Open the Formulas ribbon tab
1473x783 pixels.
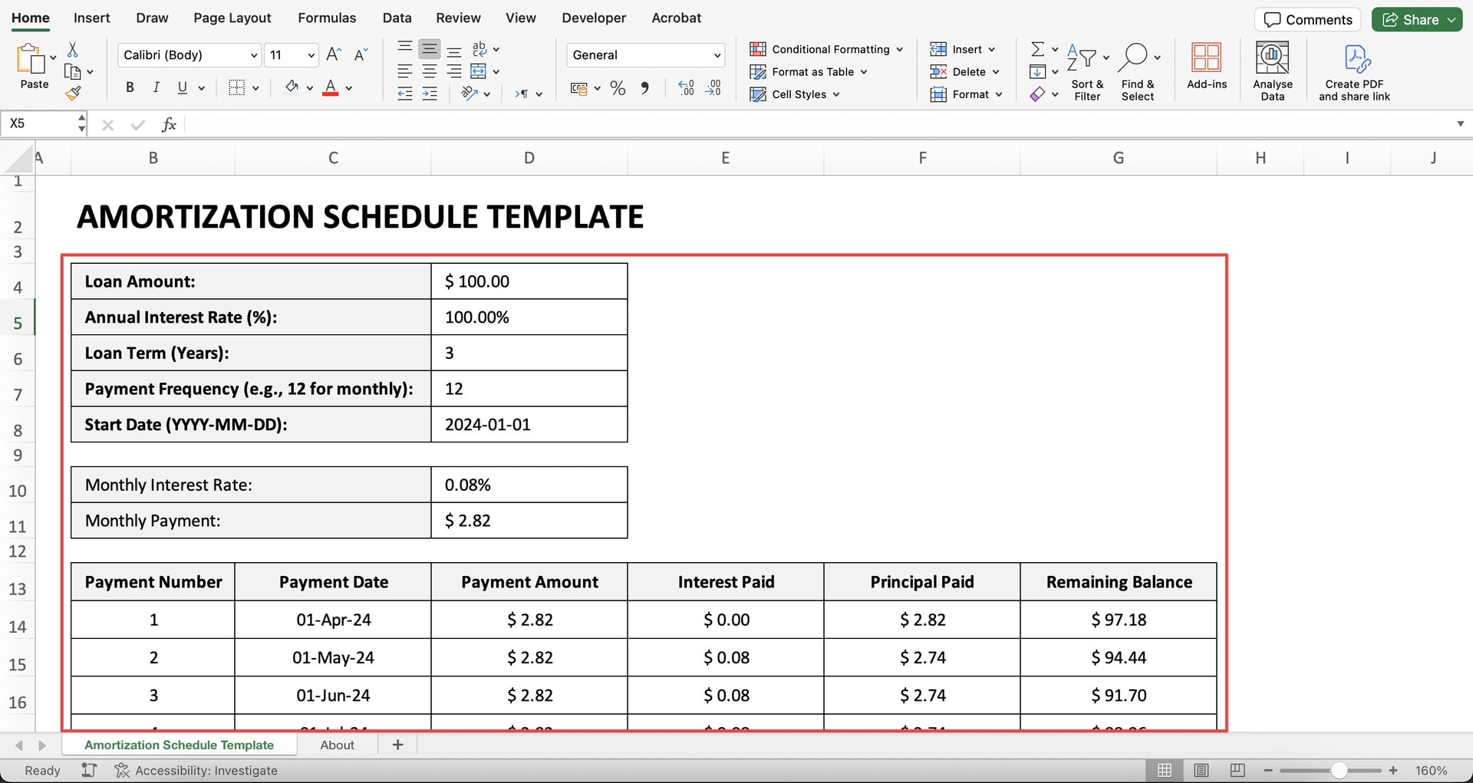(x=327, y=18)
